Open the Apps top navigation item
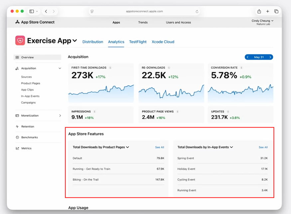Image resolution: width=291 pixels, height=214 pixels. [116, 23]
